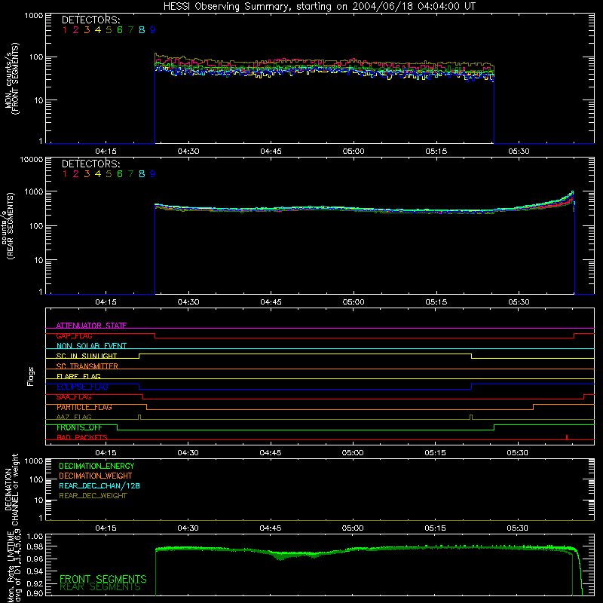Click the GAP_FLAG label
Viewport: 603px width, 603px height.
74,335
